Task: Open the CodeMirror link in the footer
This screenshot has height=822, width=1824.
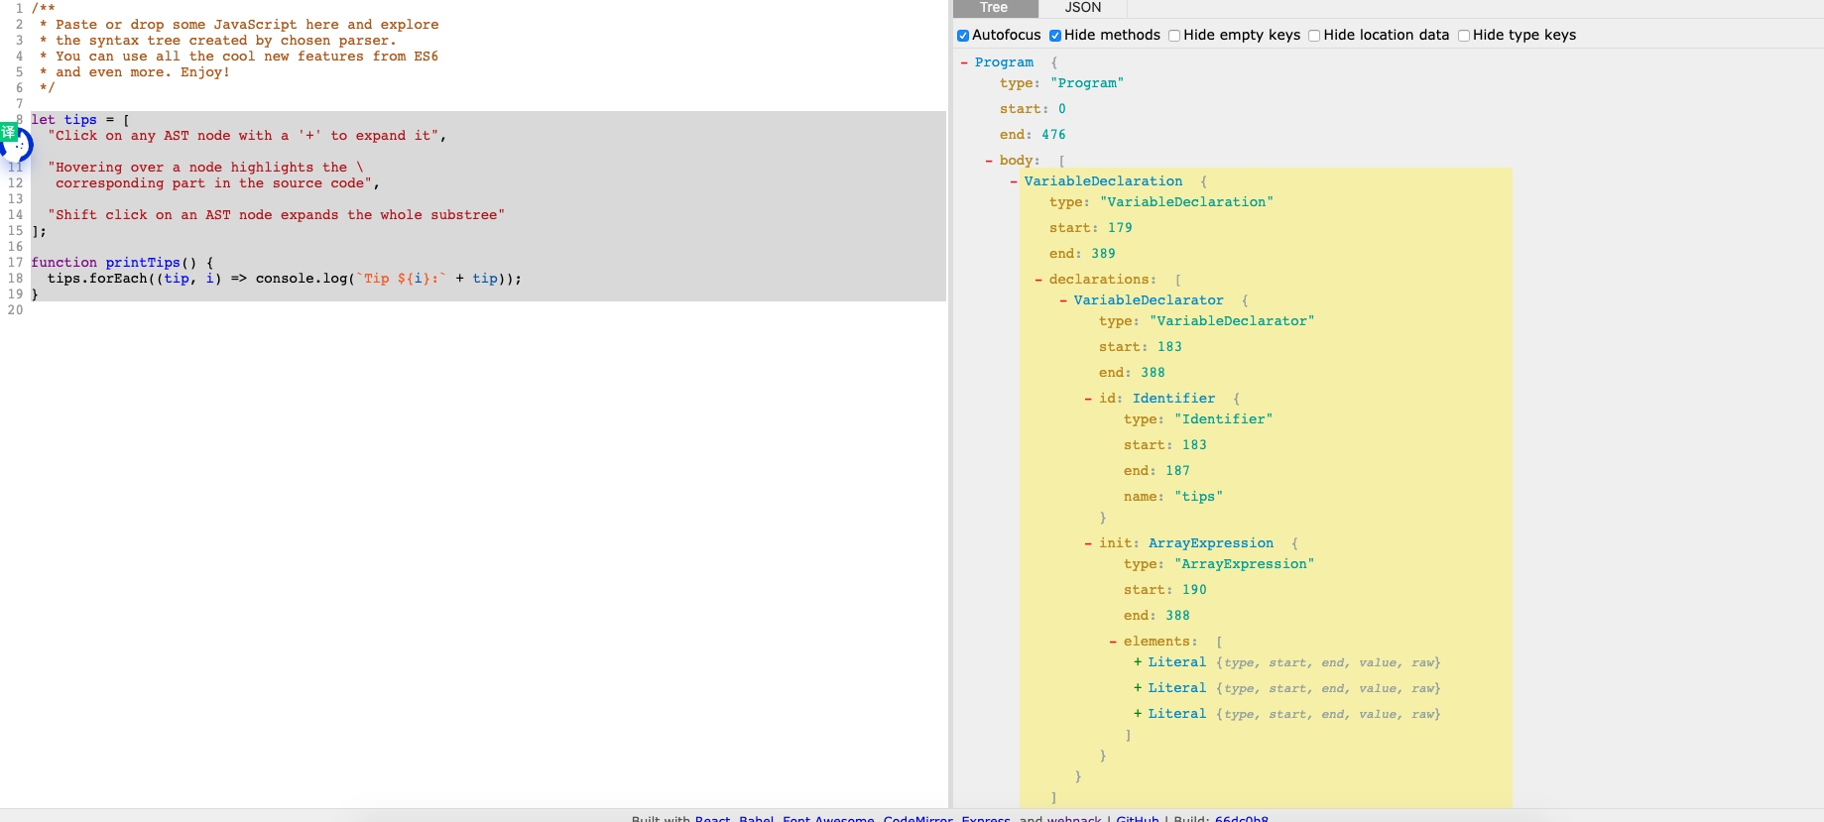Action: tap(918, 818)
